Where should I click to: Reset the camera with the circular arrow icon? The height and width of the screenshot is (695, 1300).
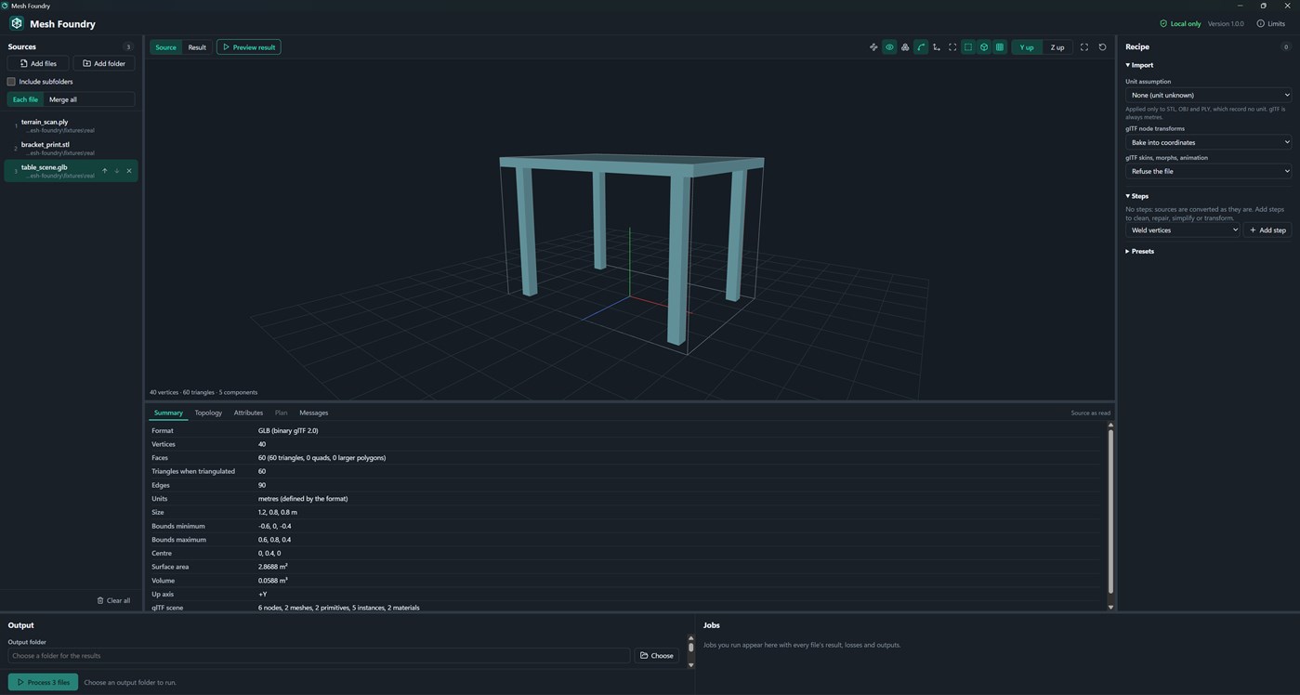1102,47
